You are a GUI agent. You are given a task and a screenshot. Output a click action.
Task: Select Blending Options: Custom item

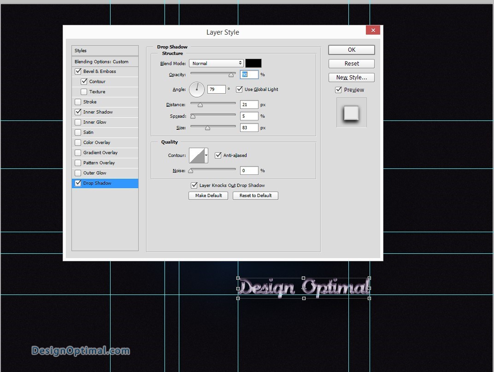click(105, 61)
